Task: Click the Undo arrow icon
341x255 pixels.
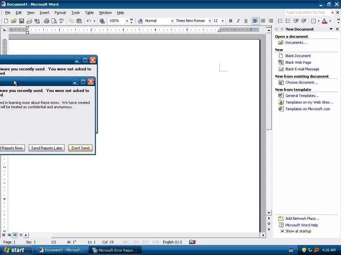Action: pos(89,21)
